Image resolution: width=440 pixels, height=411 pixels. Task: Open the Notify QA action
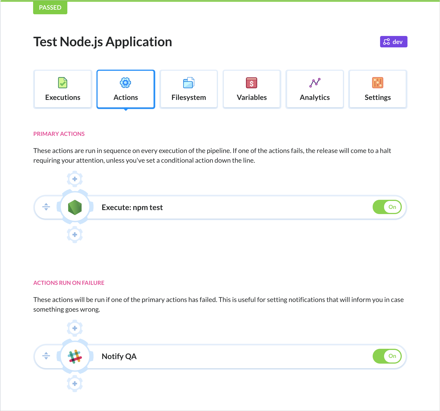pos(119,356)
